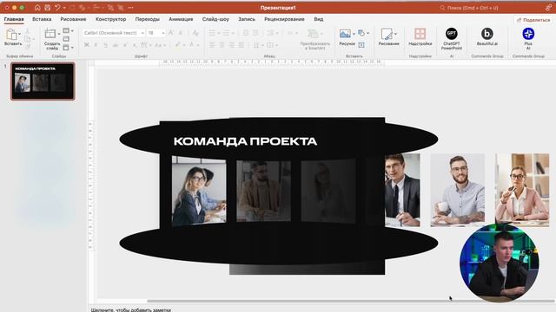Open the Рецензирование tab
This screenshot has height=312, width=556.
[x=284, y=19]
